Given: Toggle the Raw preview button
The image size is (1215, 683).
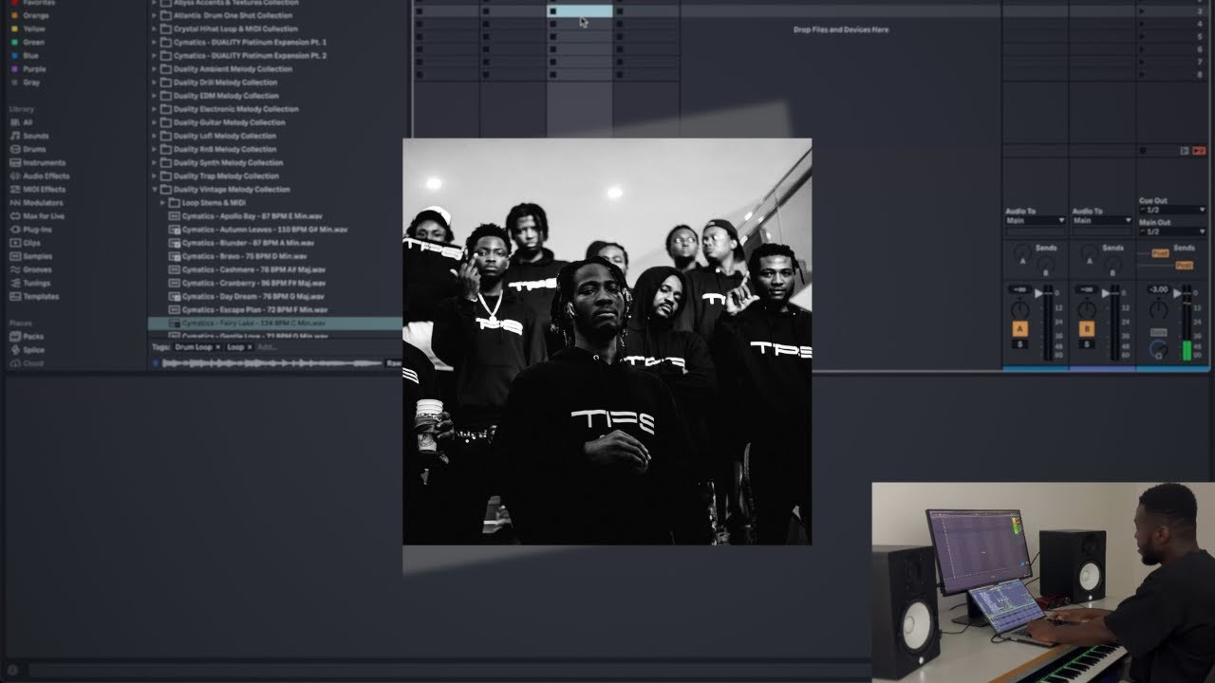Looking at the screenshot, I should click(x=393, y=362).
